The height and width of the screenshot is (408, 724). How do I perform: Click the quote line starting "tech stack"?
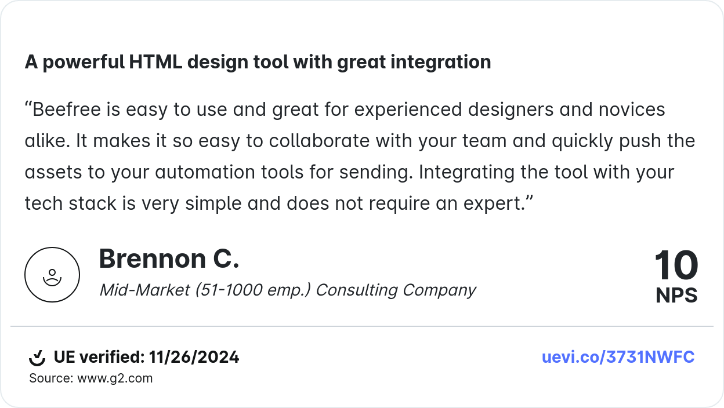pyautogui.click(x=278, y=203)
